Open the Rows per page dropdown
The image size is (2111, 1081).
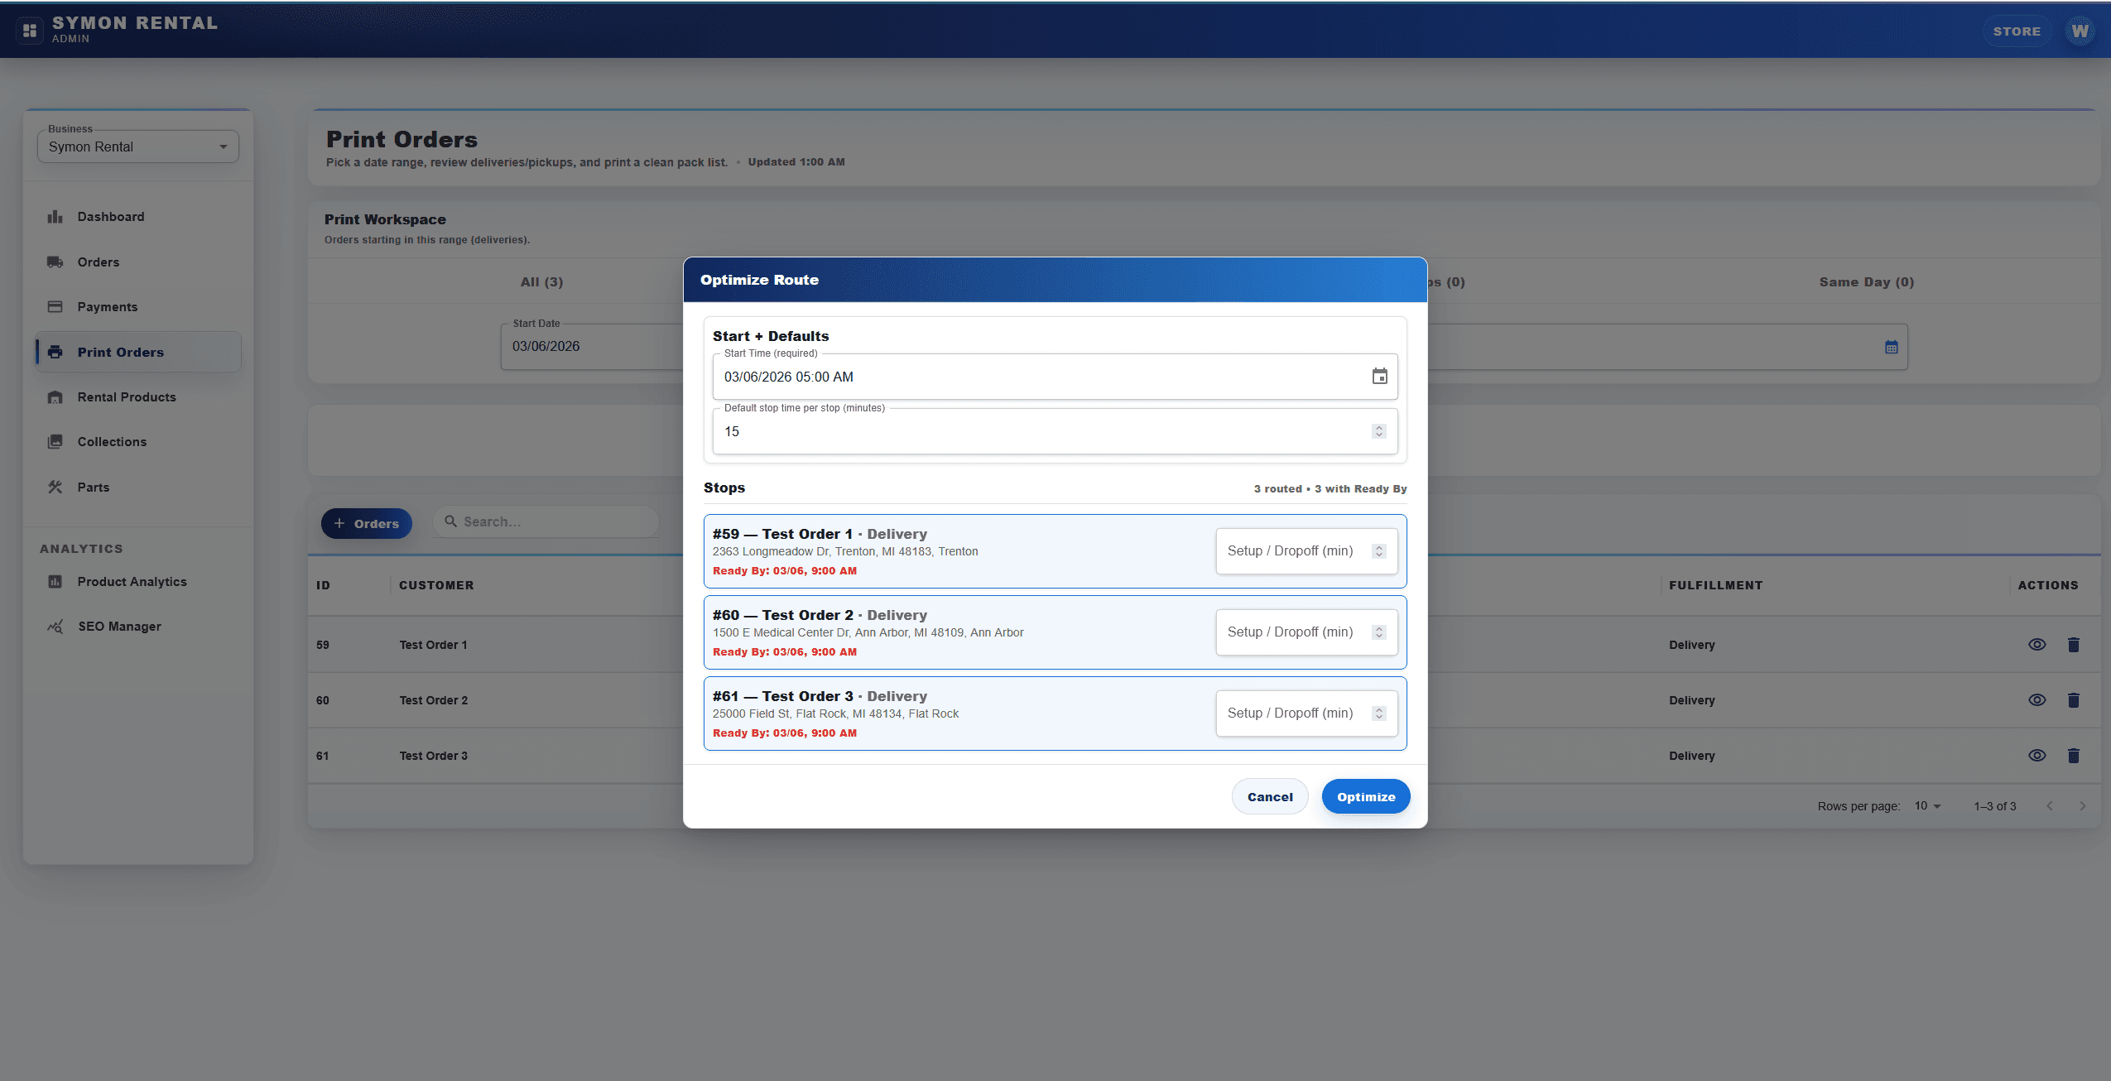pos(1925,805)
